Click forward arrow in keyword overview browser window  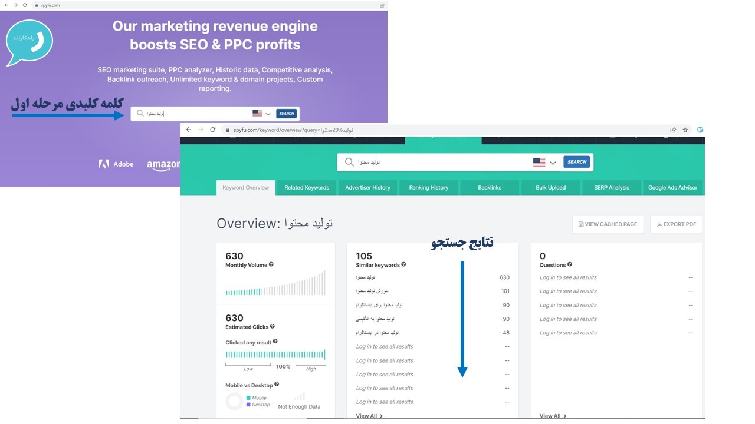coord(201,130)
